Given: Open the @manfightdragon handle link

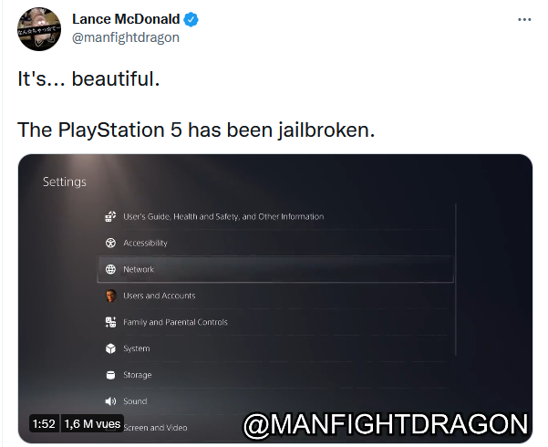Looking at the screenshot, I should 126,37.
